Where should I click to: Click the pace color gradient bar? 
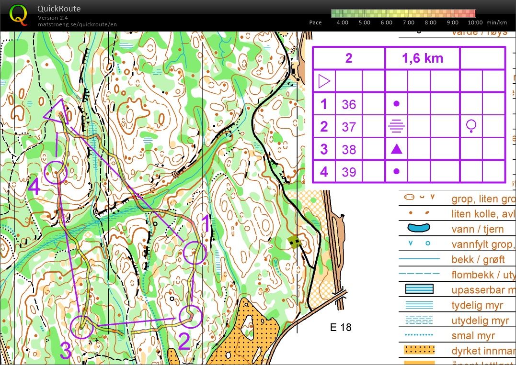pos(403,13)
